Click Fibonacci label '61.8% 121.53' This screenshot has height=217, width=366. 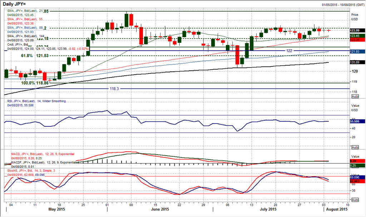pyautogui.click(x=35, y=56)
